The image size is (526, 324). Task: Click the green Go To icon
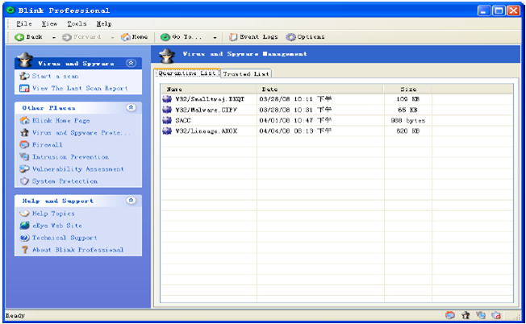pos(165,37)
